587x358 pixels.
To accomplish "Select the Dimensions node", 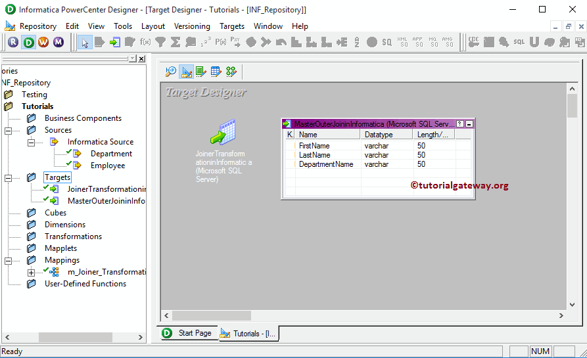I will (65, 225).
